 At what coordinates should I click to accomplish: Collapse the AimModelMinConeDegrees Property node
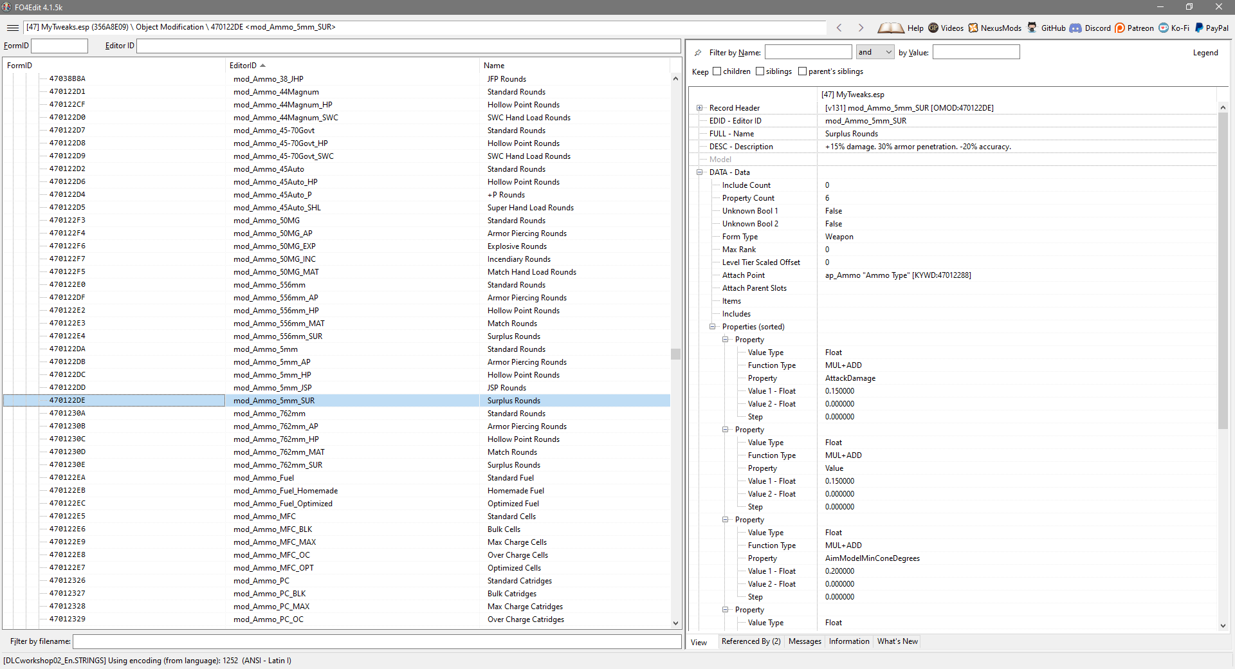click(x=726, y=520)
